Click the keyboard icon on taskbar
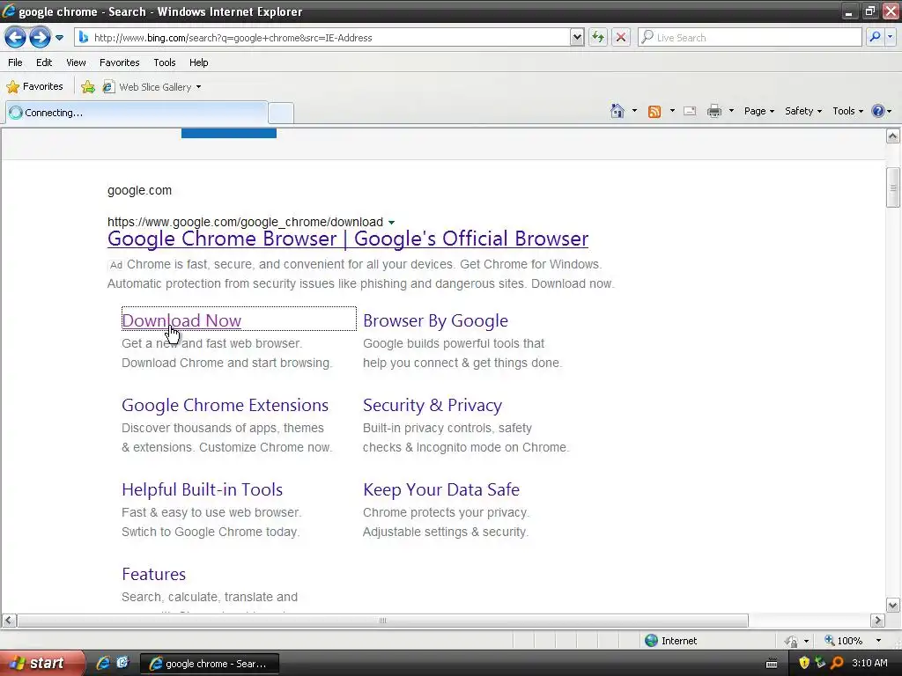This screenshot has height=676, width=902. [x=772, y=664]
